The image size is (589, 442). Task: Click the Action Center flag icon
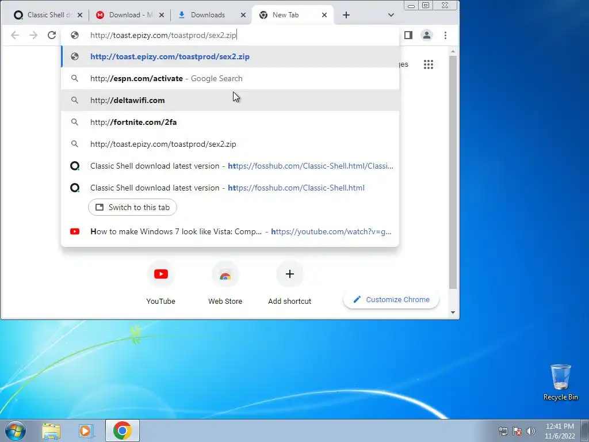(517, 431)
